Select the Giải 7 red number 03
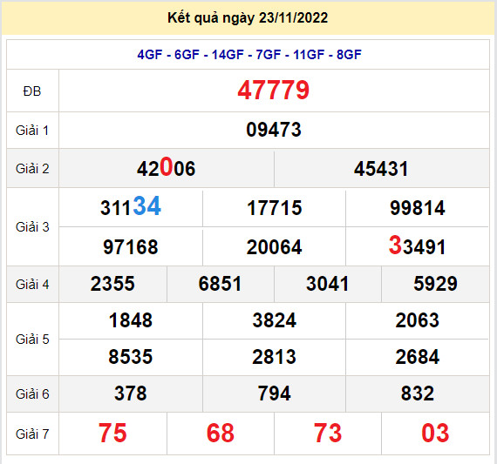The image size is (497, 464). point(435,433)
